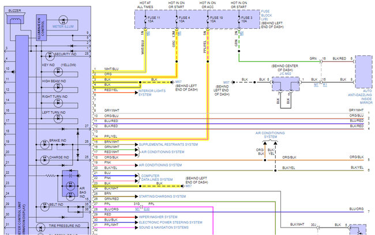
Task: Click the FUSE 11 10A fuse symbol
Action: [145, 20]
